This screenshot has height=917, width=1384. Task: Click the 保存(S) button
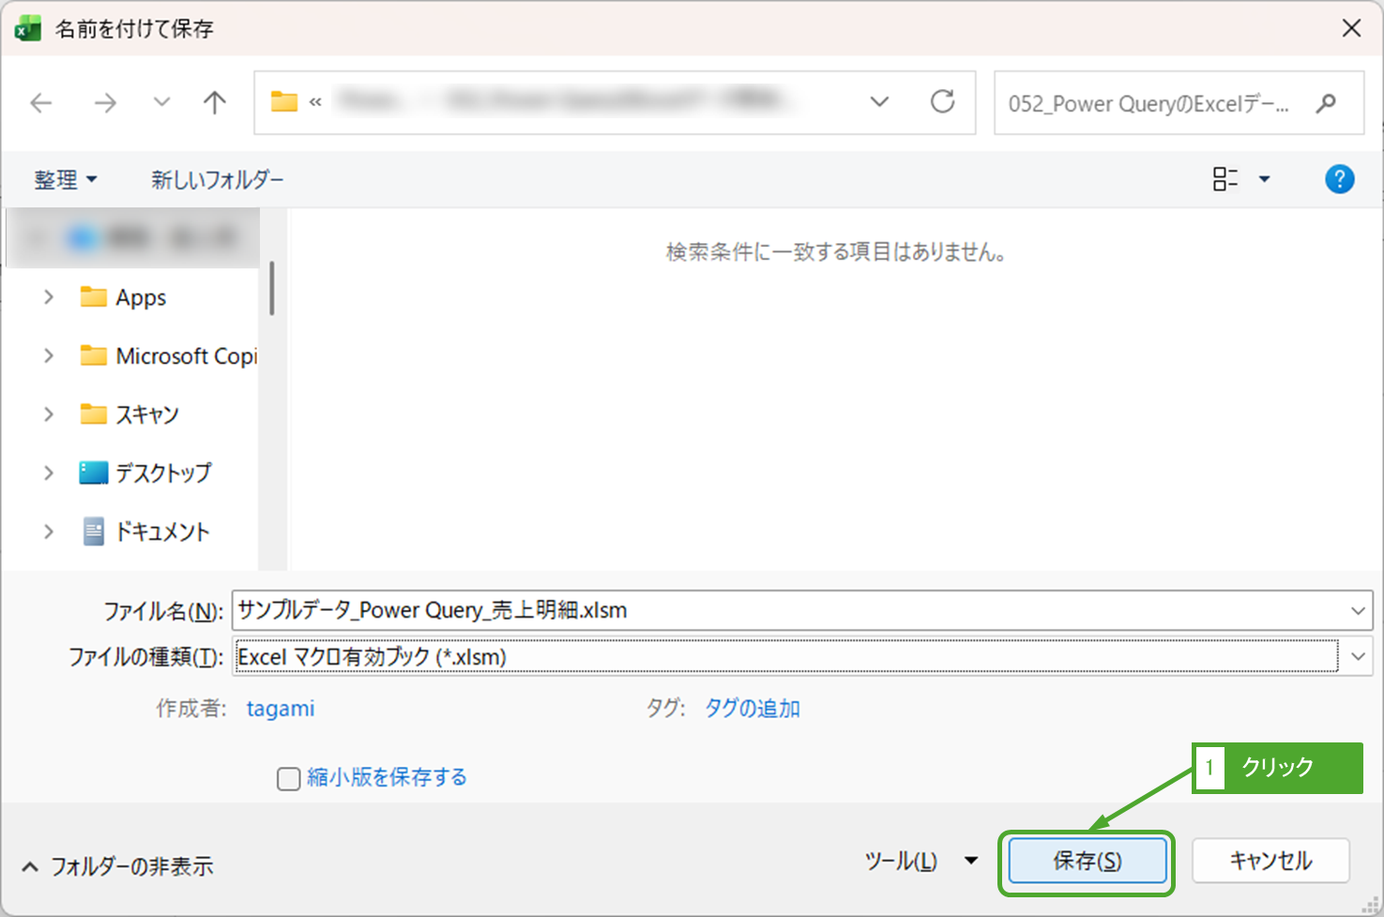pyautogui.click(x=1087, y=861)
